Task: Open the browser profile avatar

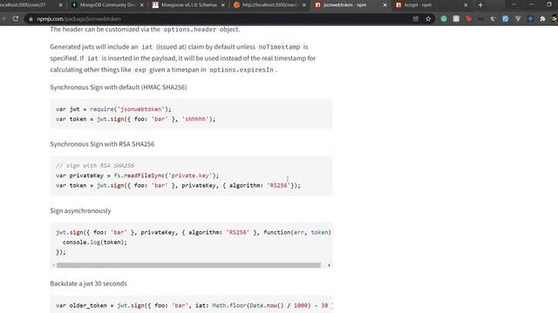Action: [x=555, y=19]
